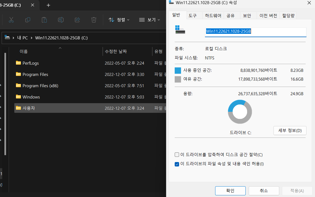Switch to the 도구 tab

click(x=193, y=16)
